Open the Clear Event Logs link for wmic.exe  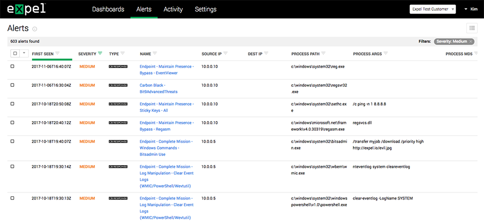(x=167, y=176)
